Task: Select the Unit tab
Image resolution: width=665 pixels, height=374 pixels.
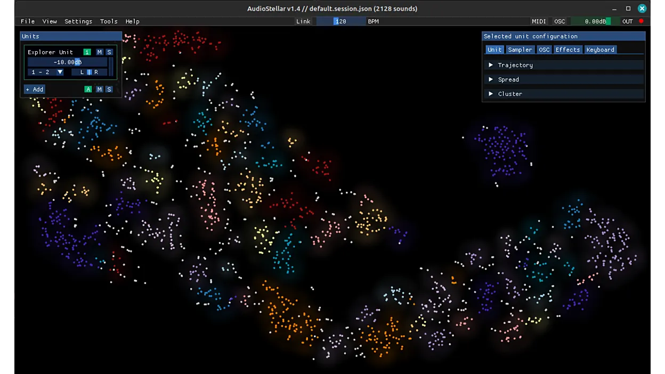Action: (x=494, y=50)
